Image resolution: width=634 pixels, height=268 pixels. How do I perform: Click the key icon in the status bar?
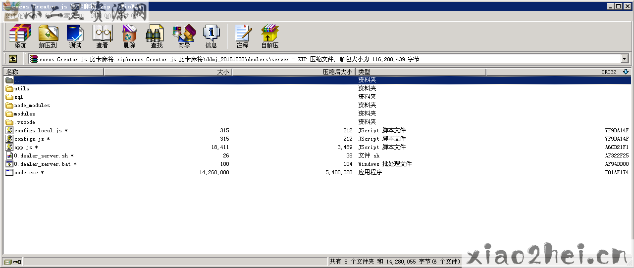pyautogui.click(x=17, y=262)
